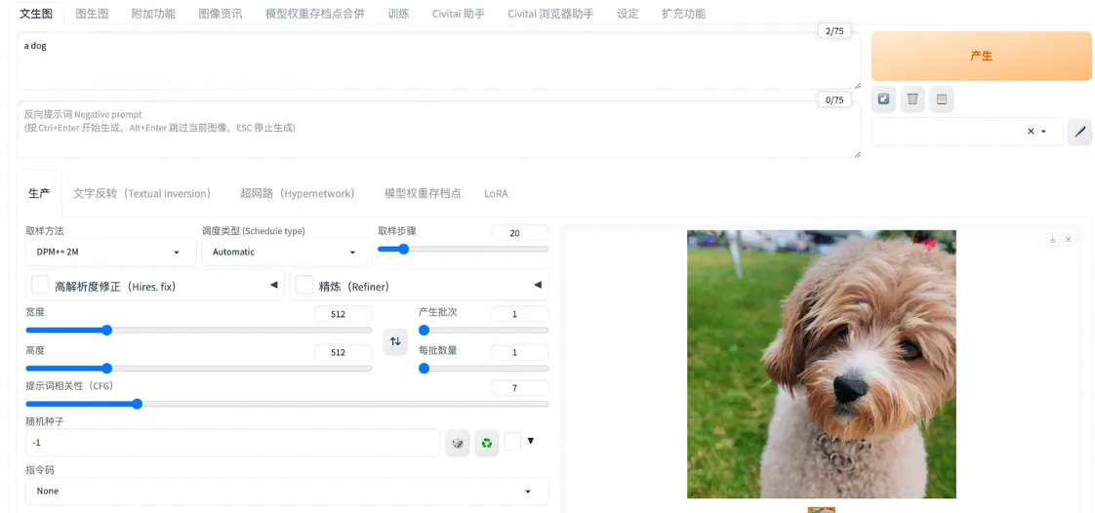Select the 生产 sub-tab
The image size is (1095, 513).
coord(39,193)
